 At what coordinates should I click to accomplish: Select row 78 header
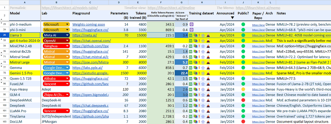coord(4,73)
